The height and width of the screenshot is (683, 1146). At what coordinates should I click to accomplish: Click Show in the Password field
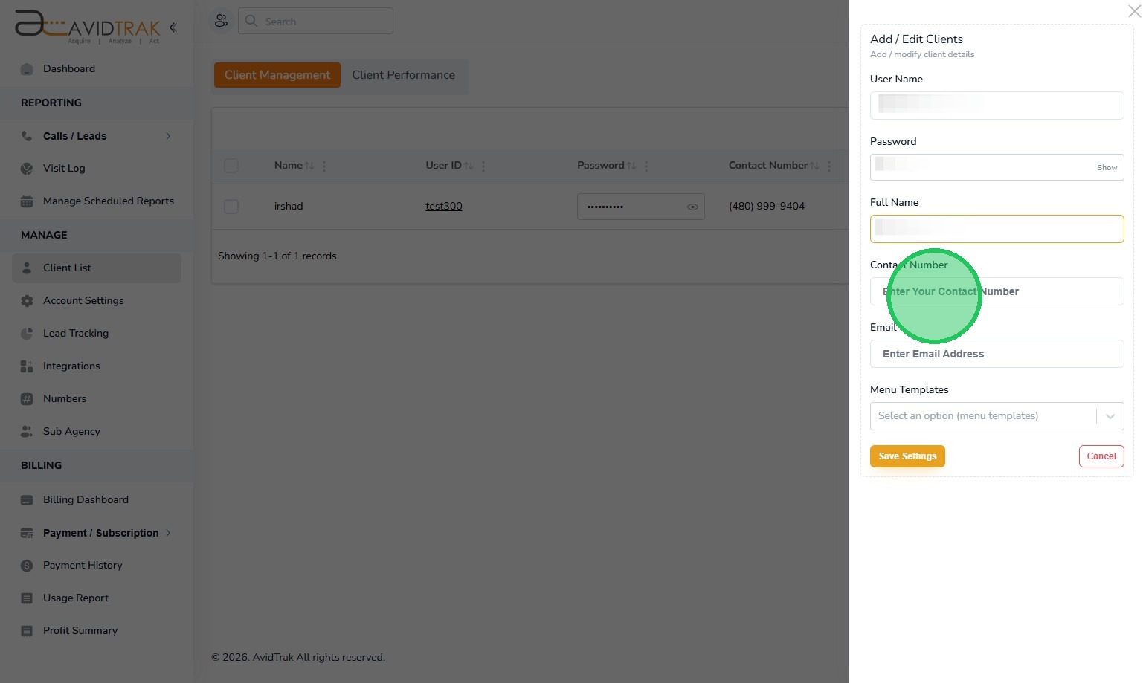click(x=1107, y=168)
